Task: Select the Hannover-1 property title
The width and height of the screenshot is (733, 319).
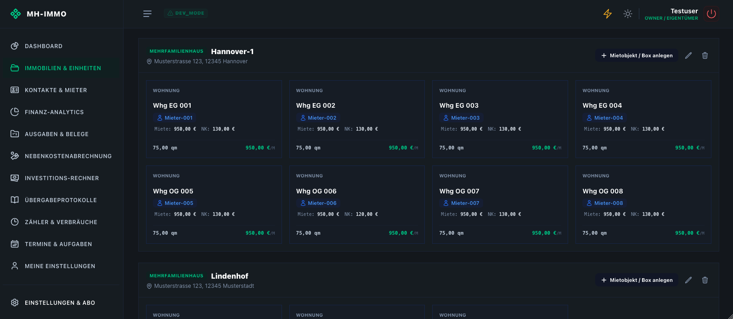Action: click(x=232, y=51)
